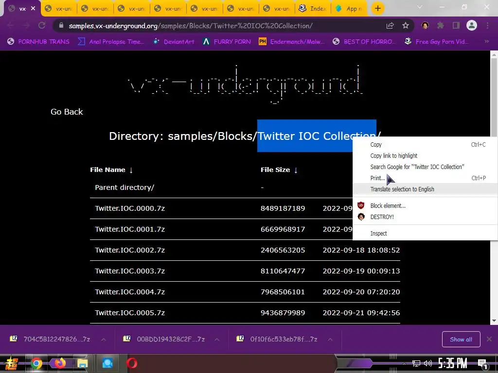The width and height of the screenshot is (498, 373).
Task: Download Twitter.IOC.0003.7z
Action: [x=130, y=271]
